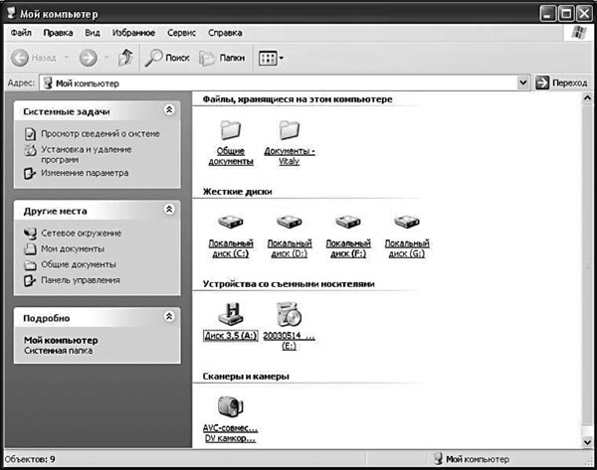Click Установка и удаление программ icon
Screen dimensions: 597x470
tap(30, 150)
